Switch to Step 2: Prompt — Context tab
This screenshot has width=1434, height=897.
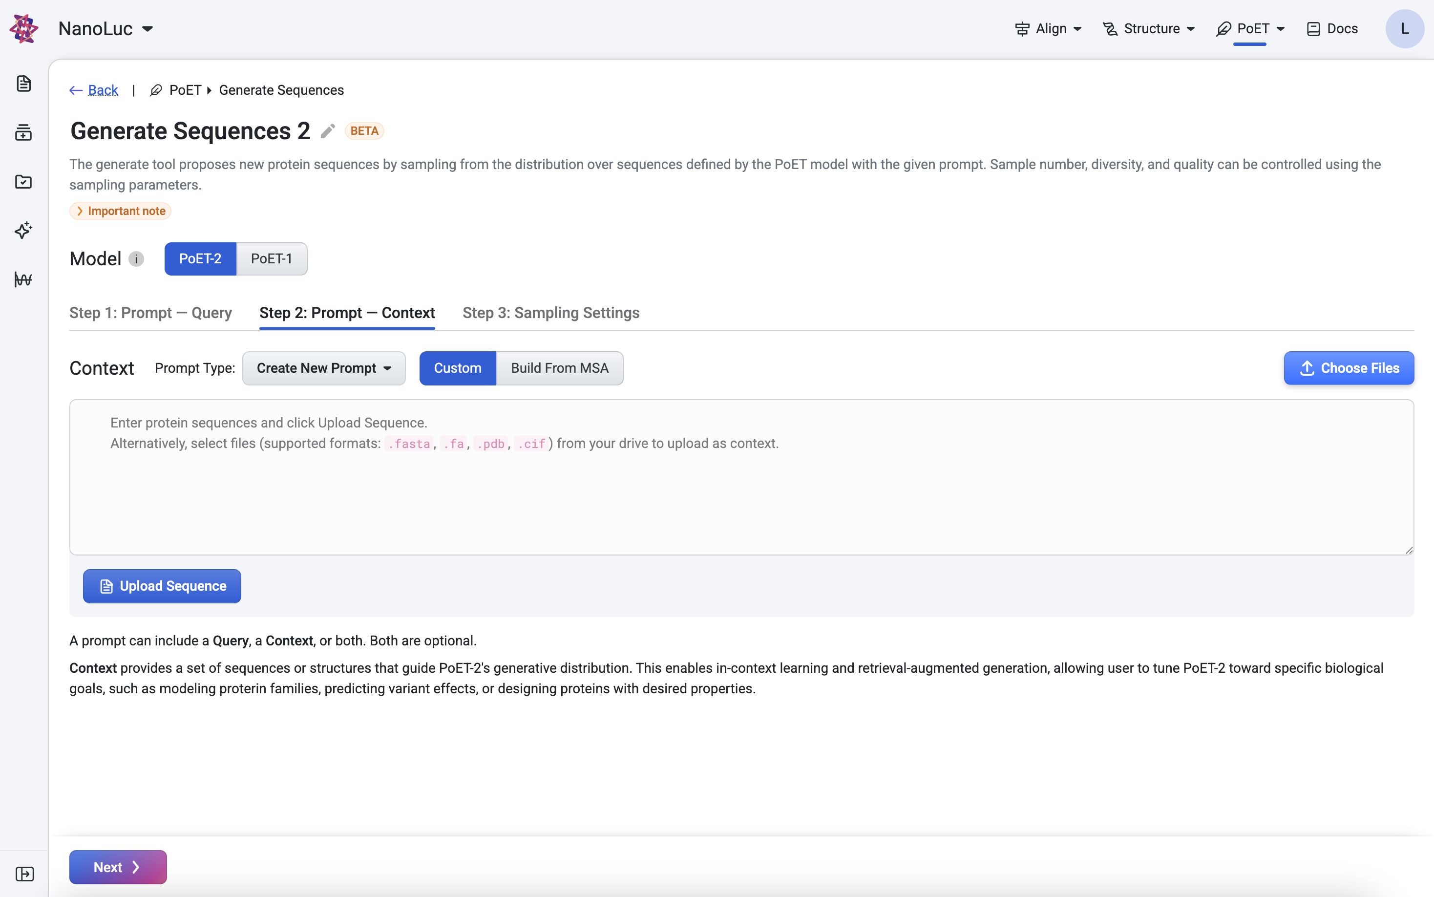[x=347, y=313]
